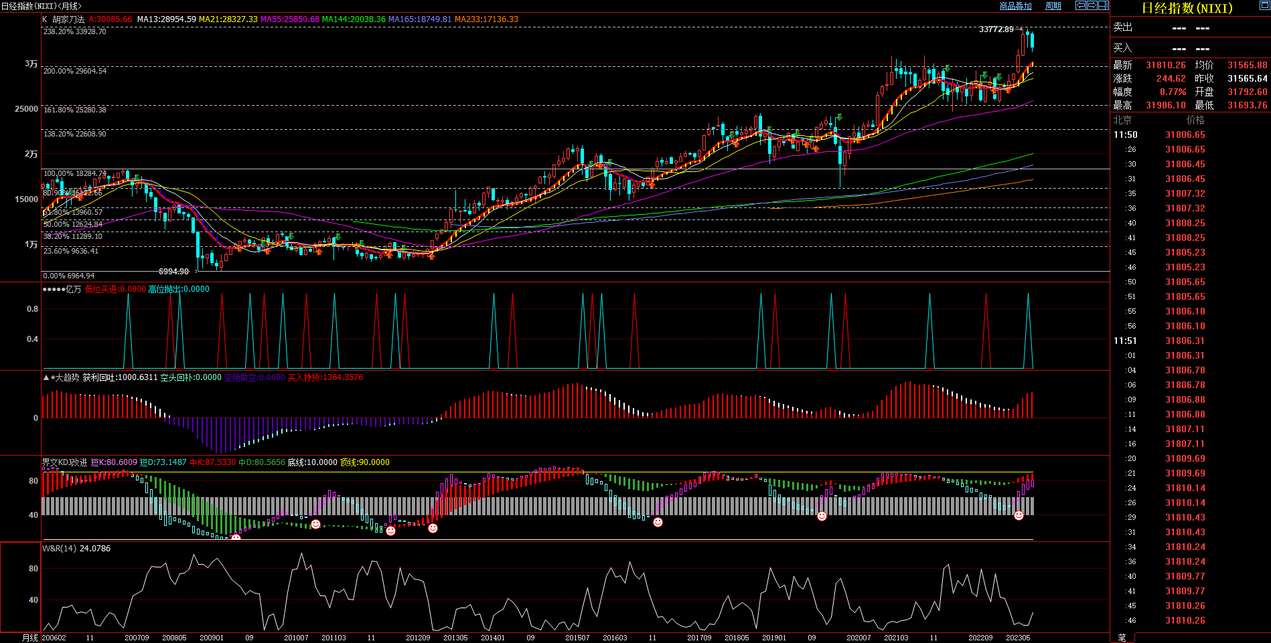The image size is (1271, 643).
Task: Select the W&R(14) indicator label
Action: [59, 549]
